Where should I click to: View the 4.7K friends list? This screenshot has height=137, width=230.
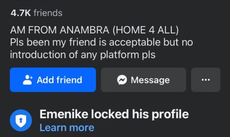pos(36,13)
